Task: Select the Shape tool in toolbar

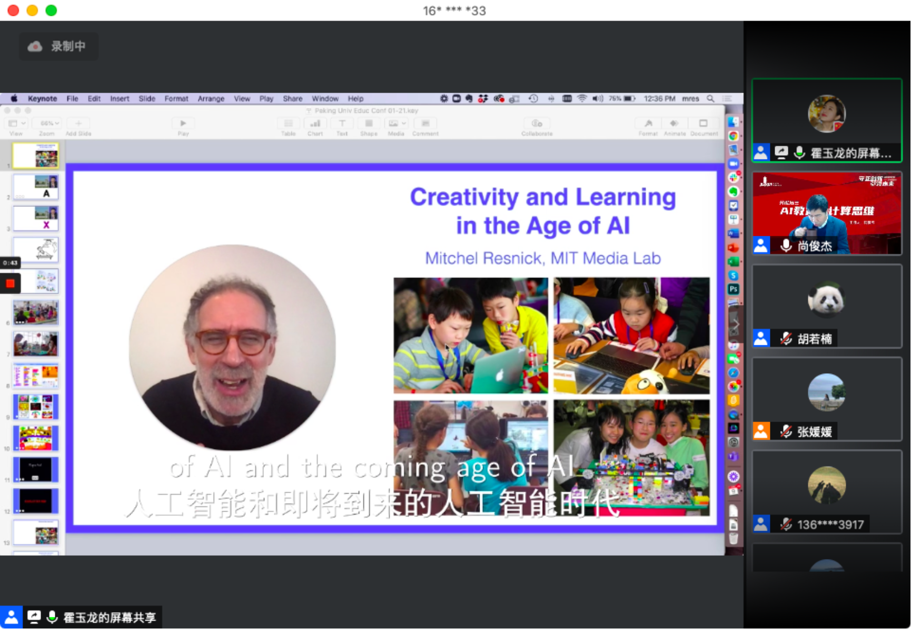Action: click(x=369, y=124)
